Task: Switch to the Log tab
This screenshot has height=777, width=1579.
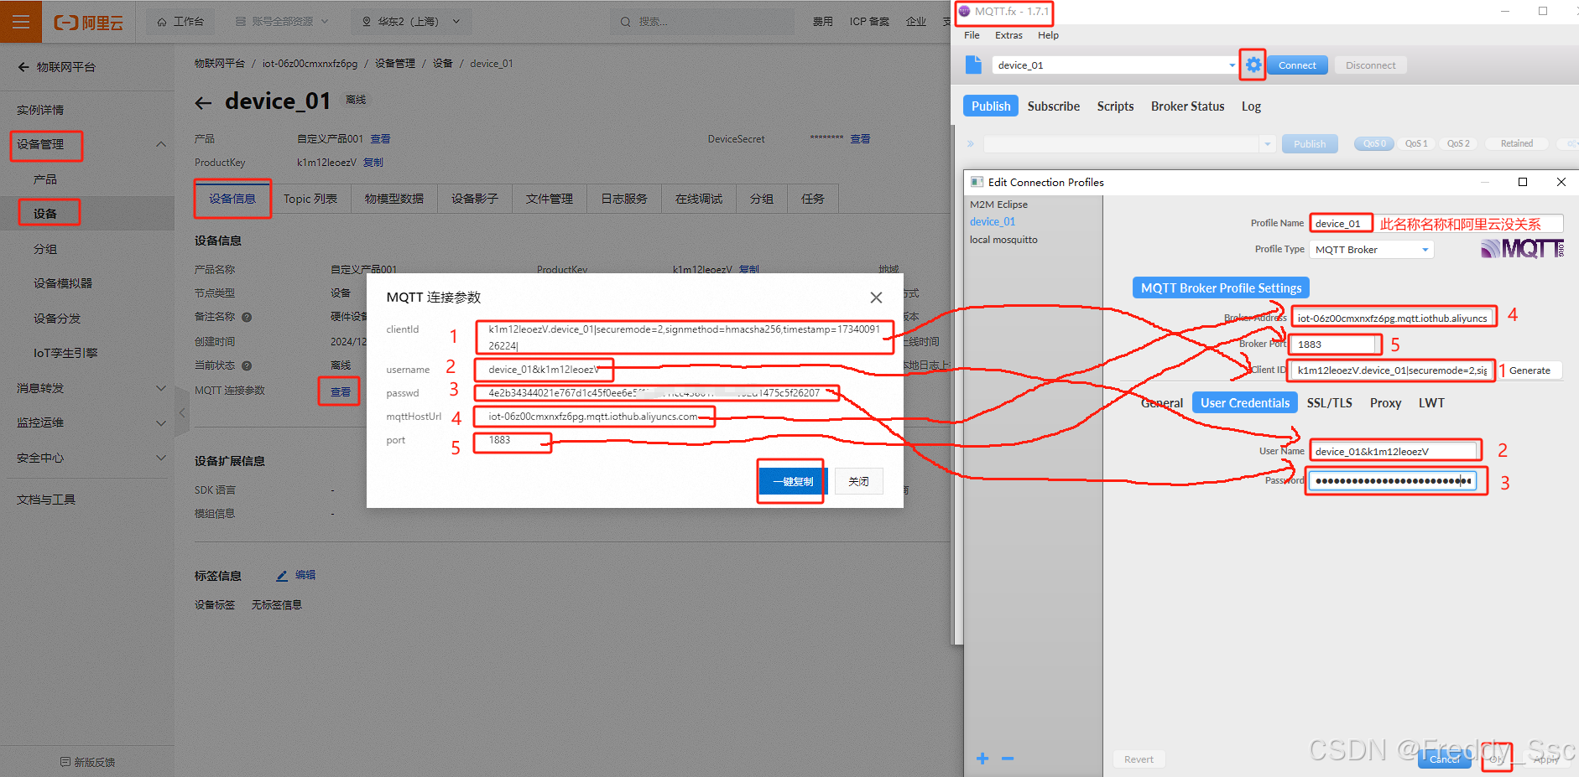Action: point(1251,106)
